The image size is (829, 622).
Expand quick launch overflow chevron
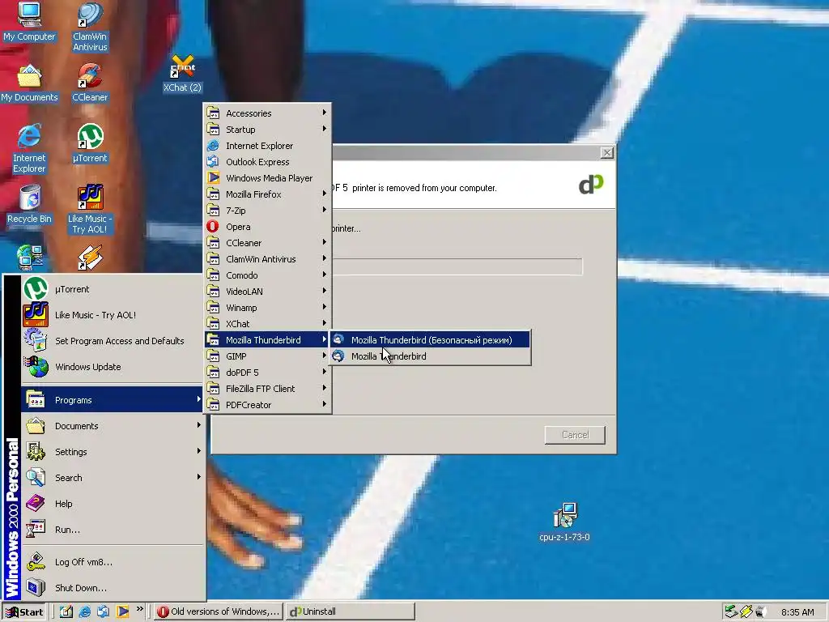pyautogui.click(x=139, y=609)
